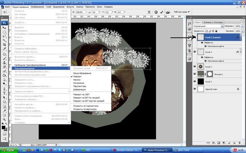
Task: Select the Hand tool
Action: pos(4,114)
